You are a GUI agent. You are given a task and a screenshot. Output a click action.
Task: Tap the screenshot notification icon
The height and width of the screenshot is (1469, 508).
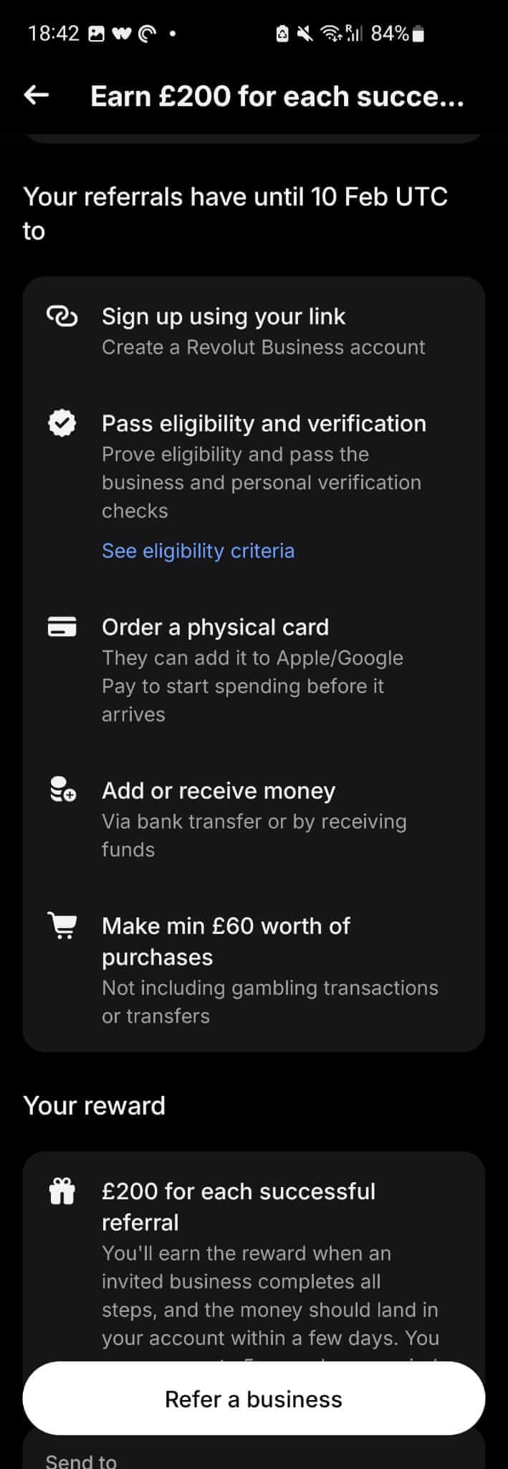95,32
